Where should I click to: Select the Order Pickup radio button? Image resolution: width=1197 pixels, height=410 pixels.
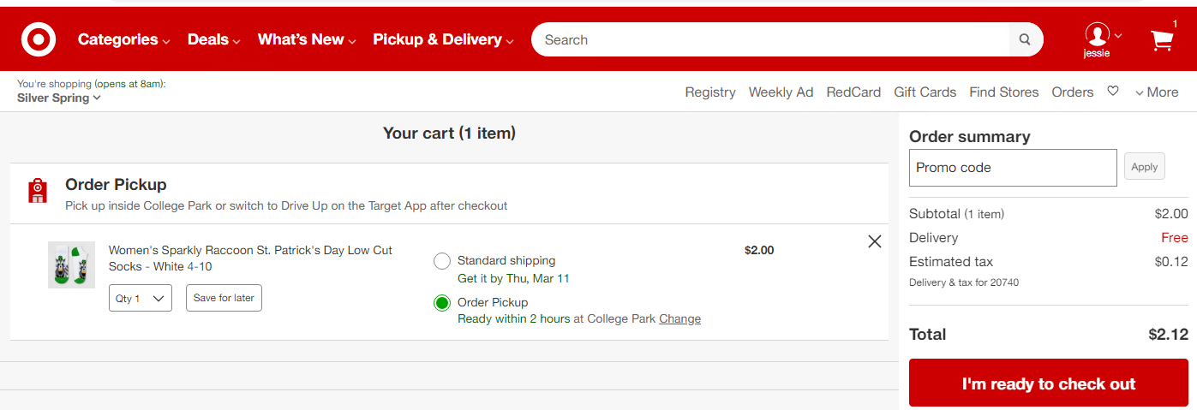pos(442,303)
